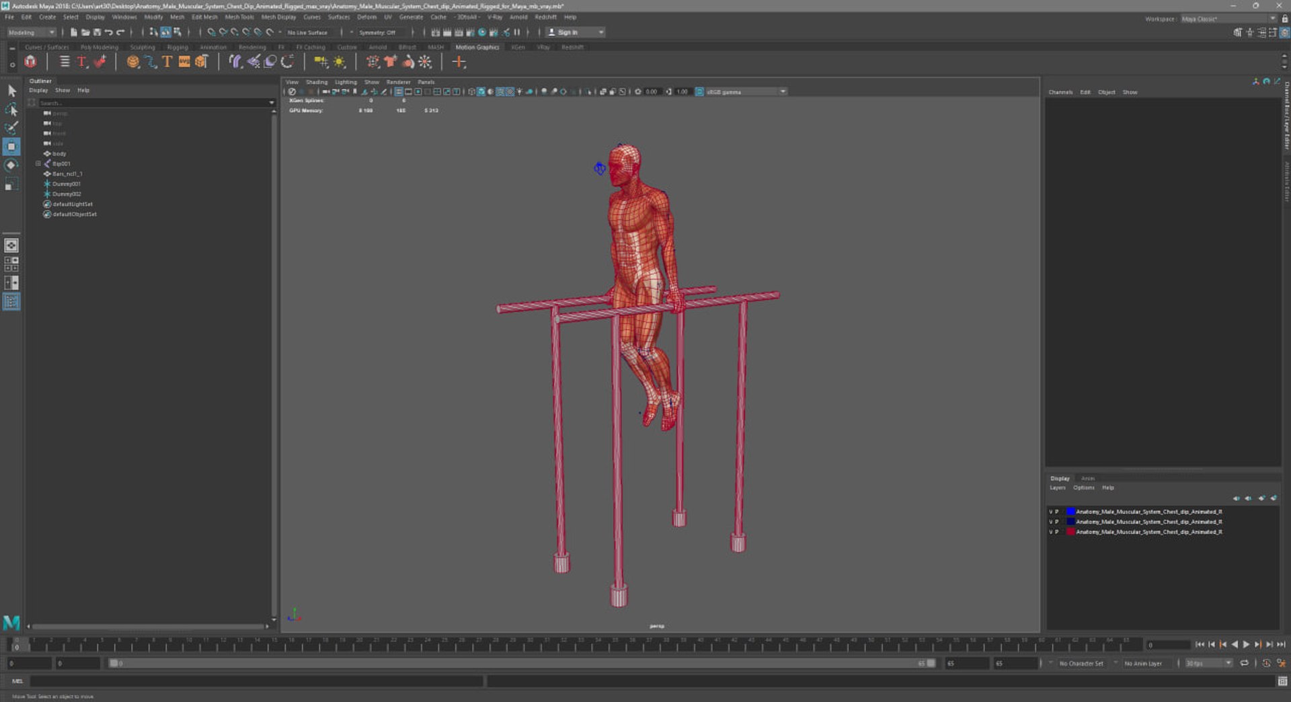
Task: Open a scene via folder toolbar icon
Action: (x=85, y=32)
